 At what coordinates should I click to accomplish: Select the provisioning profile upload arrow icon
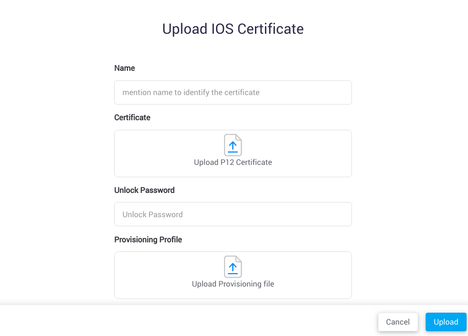[233, 267]
